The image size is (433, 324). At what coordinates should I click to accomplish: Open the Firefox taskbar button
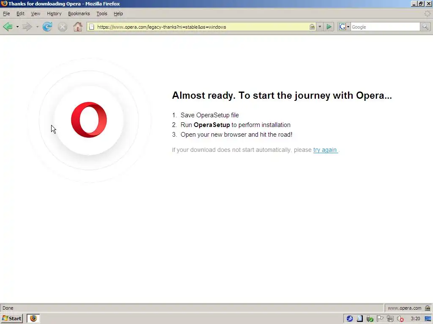(33, 319)
